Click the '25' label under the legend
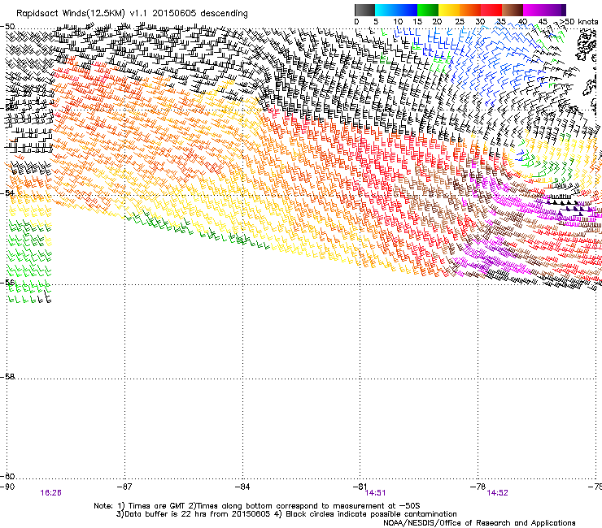This screenshot has width=602, height=528. pos(460,22)
